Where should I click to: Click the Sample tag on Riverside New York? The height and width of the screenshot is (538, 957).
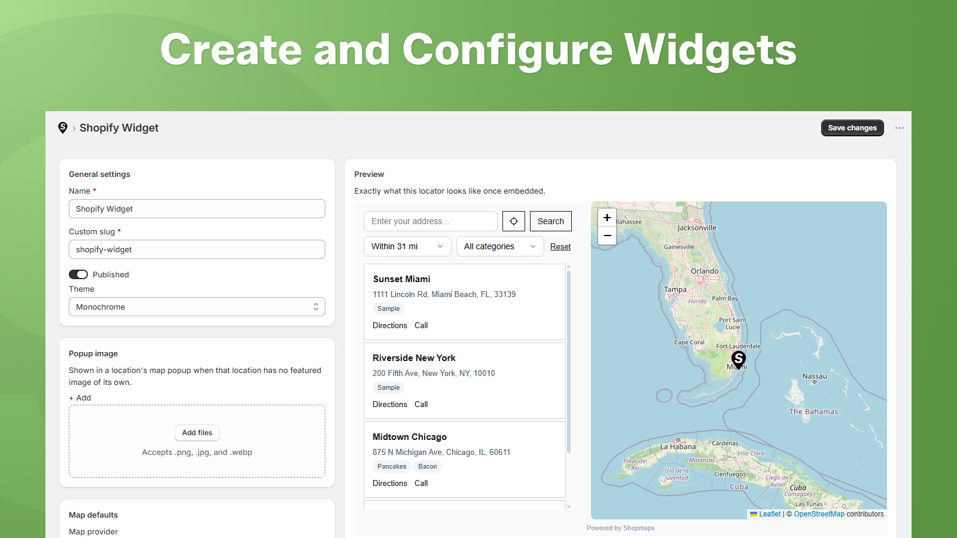pyautogui.click(x=389, y=388)
